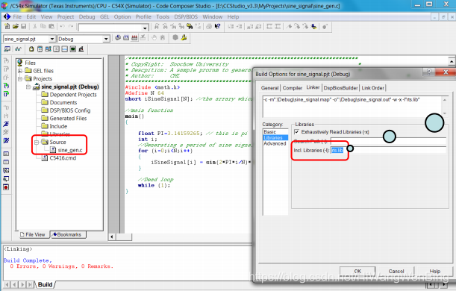This screenshot has width=456, height=291.
Task: Open the DSP/BIOS menu
Action: click(186, 17)
